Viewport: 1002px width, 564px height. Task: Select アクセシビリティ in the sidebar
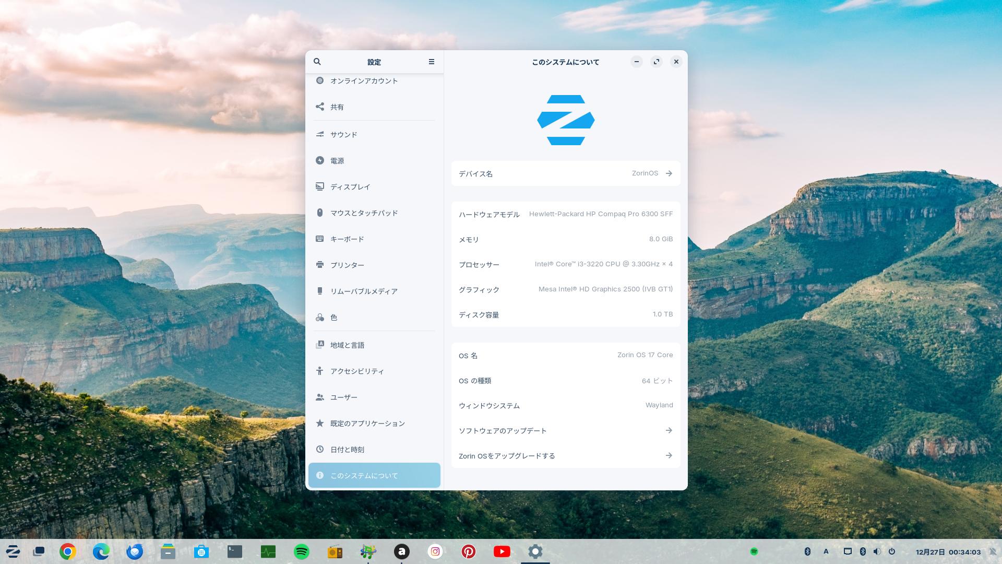pyautogui.click(x=374, y=371)
